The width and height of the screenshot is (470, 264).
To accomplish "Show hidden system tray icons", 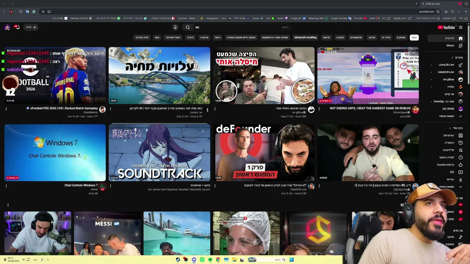I will coord(48,260).
